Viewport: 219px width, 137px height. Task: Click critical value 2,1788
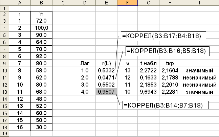(x=170, y=78)
